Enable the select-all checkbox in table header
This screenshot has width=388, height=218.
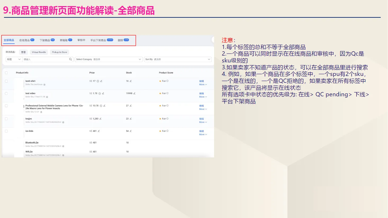pyautogui.click(x=6, y=72)
